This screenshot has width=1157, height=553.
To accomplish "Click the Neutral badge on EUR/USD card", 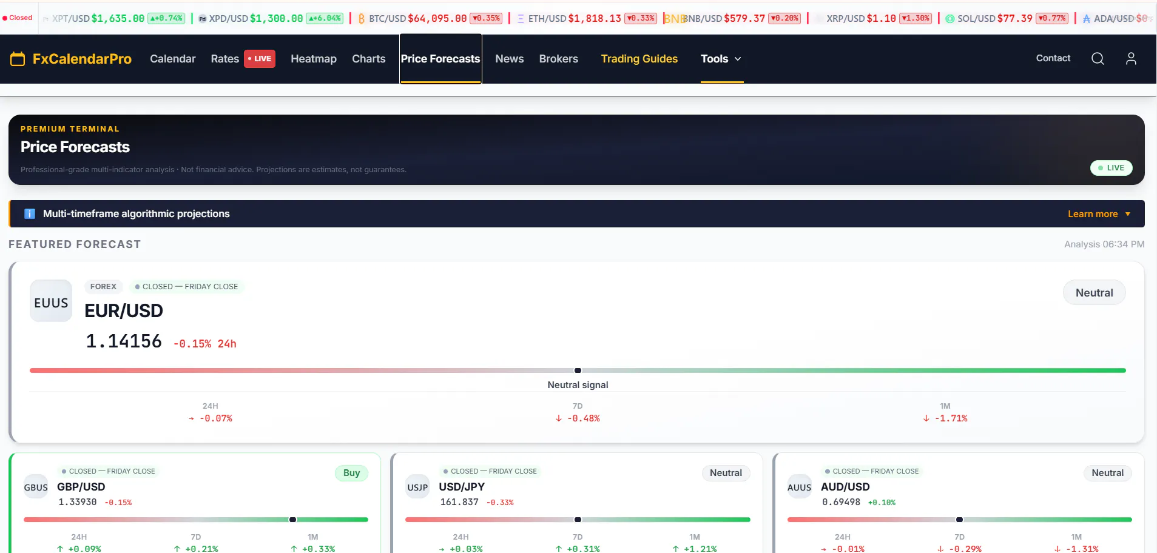I will [1095, 293].
